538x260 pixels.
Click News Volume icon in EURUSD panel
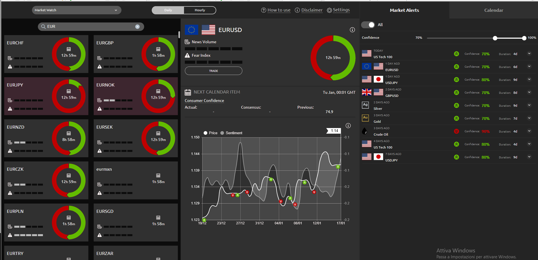click(x=187, y=42)
